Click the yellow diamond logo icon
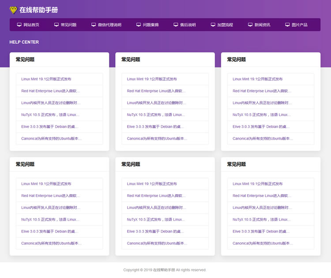 point(13,10)
